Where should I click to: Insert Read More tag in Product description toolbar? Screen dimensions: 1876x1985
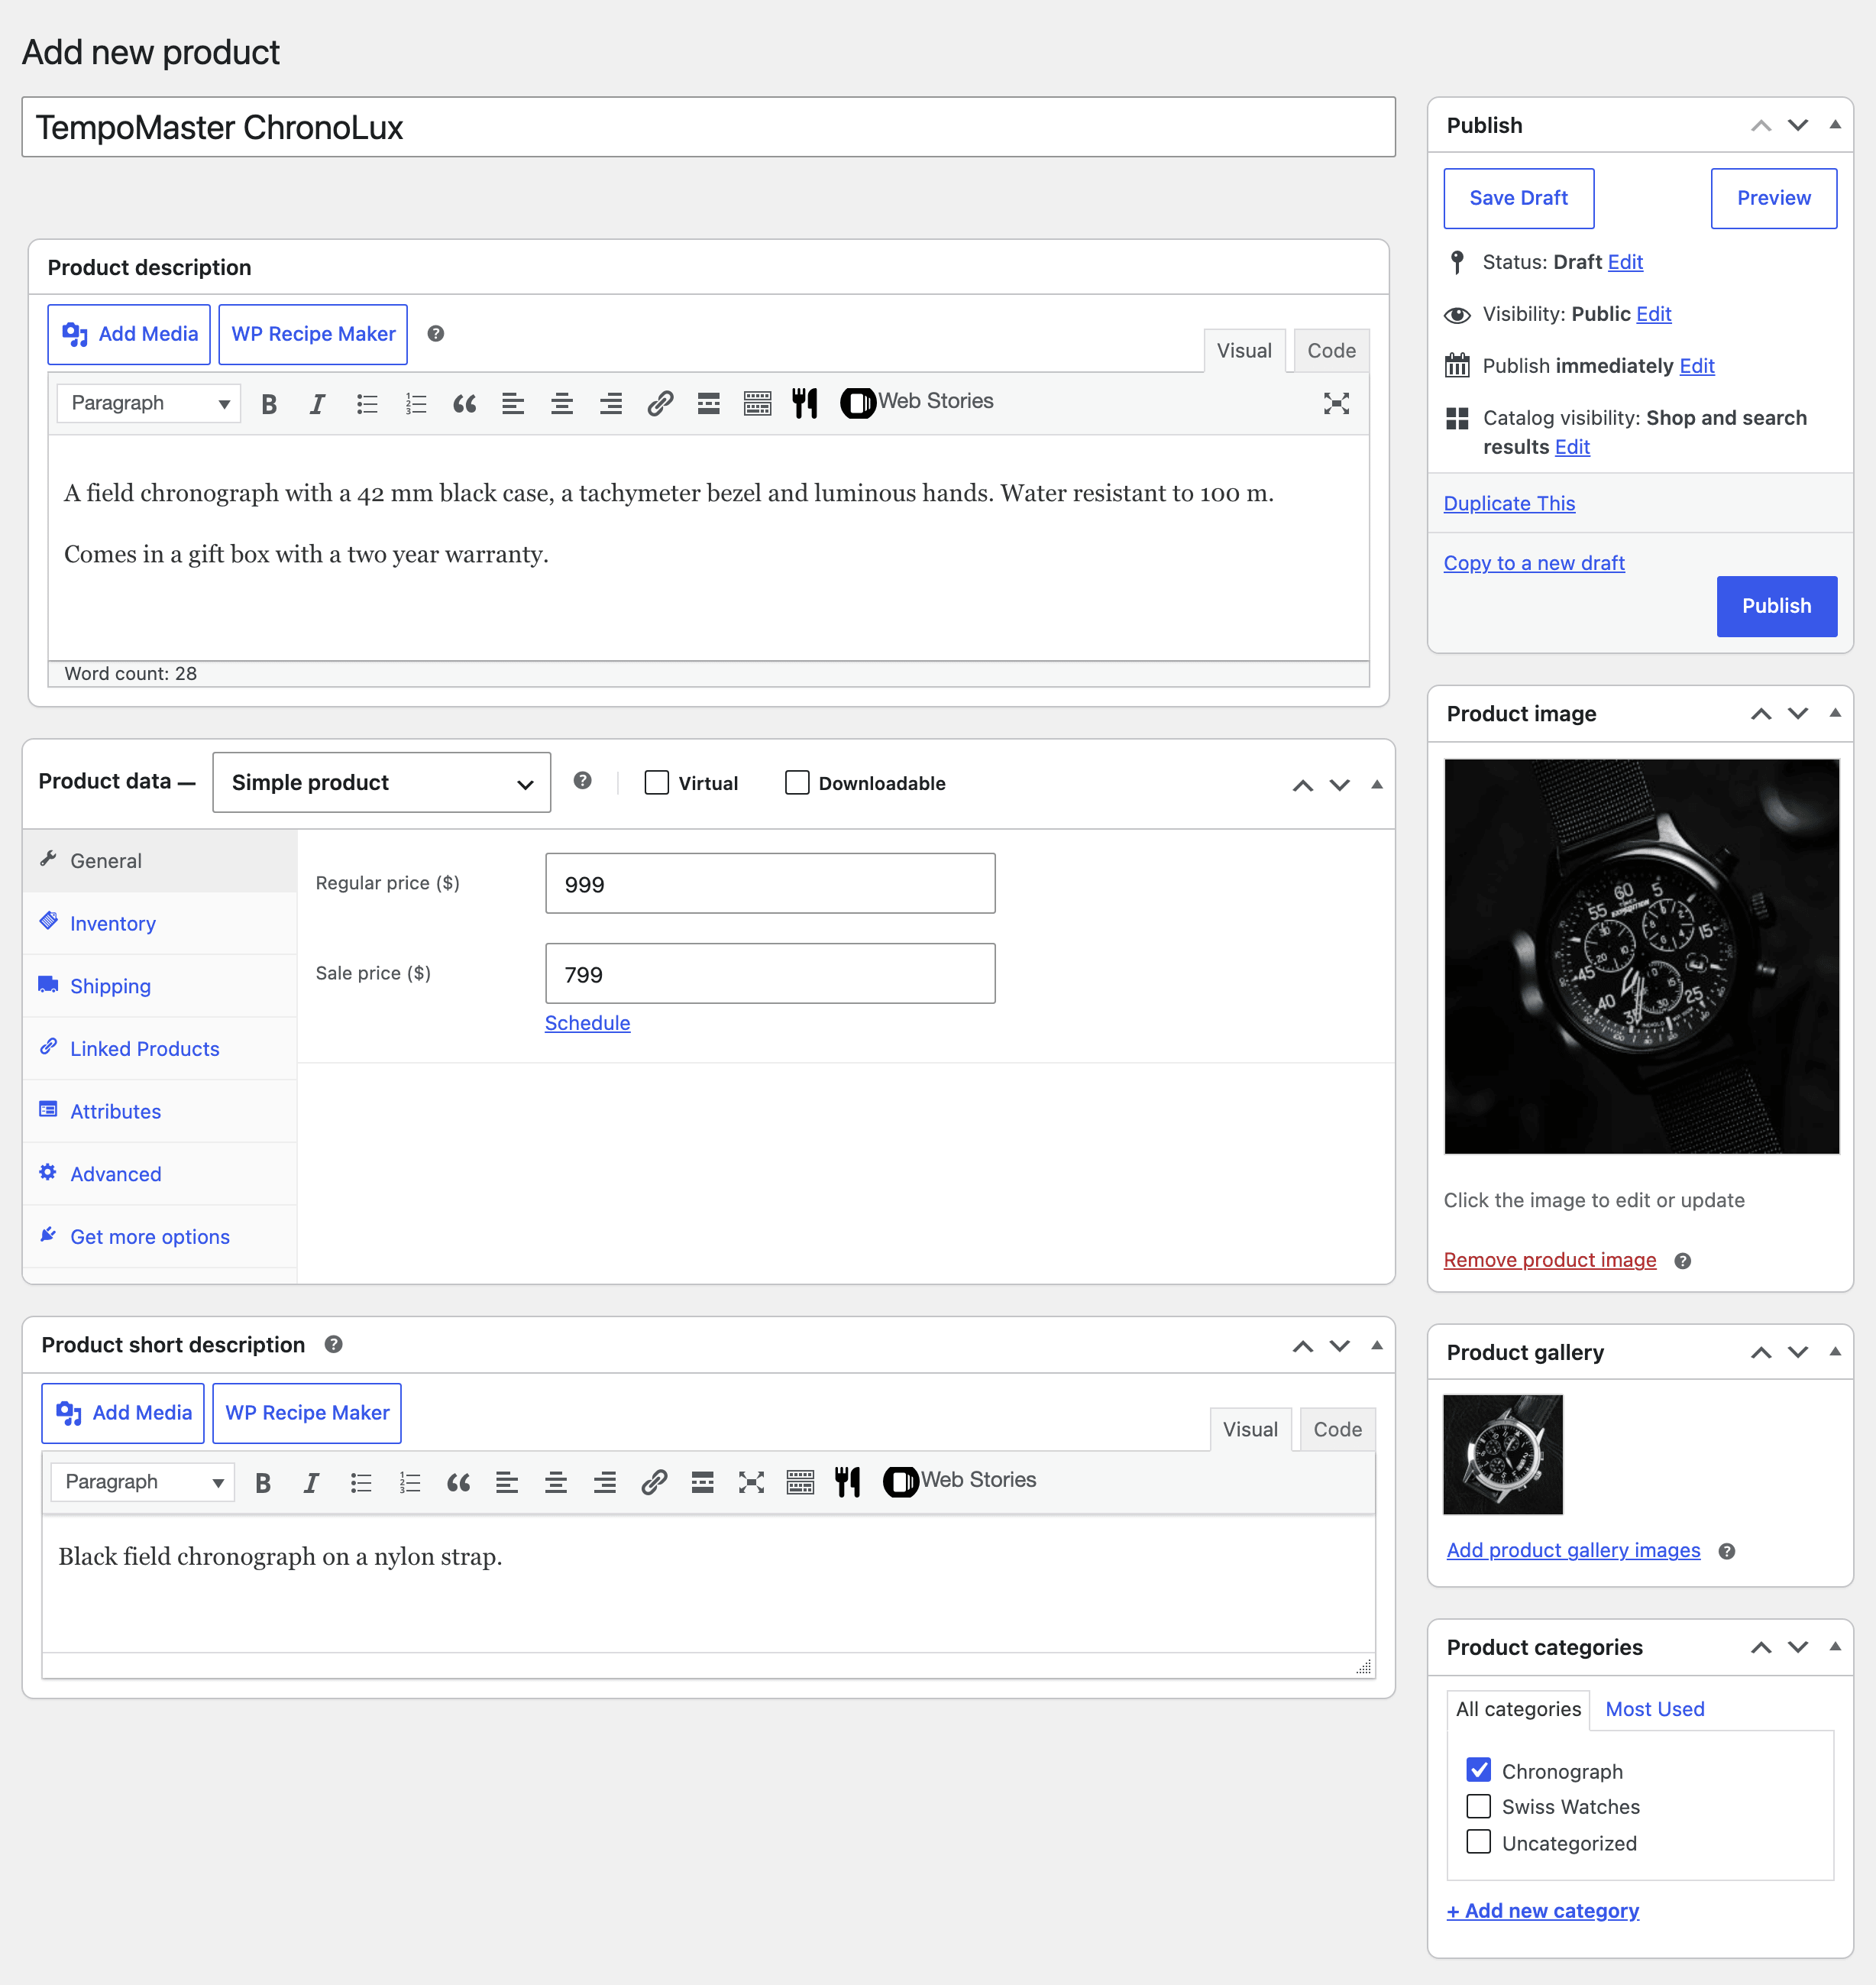pos(709,403)
